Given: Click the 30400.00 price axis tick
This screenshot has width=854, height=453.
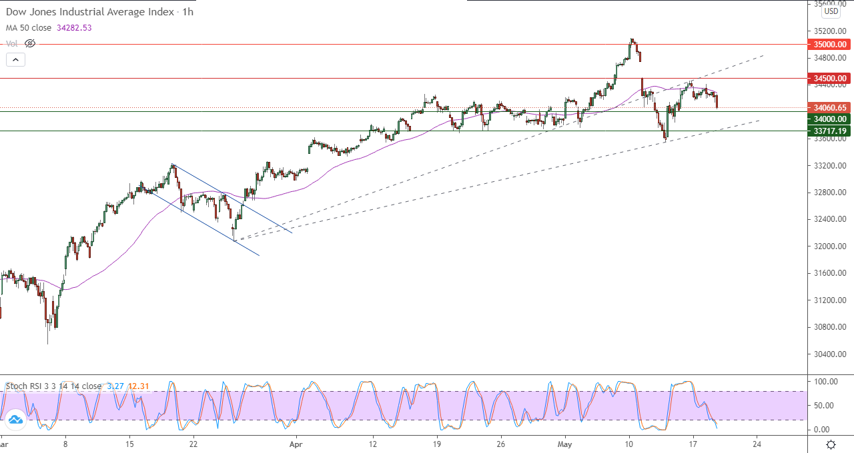Looking at the screenshot, I should pyautogui.click(x=830, y=354).
